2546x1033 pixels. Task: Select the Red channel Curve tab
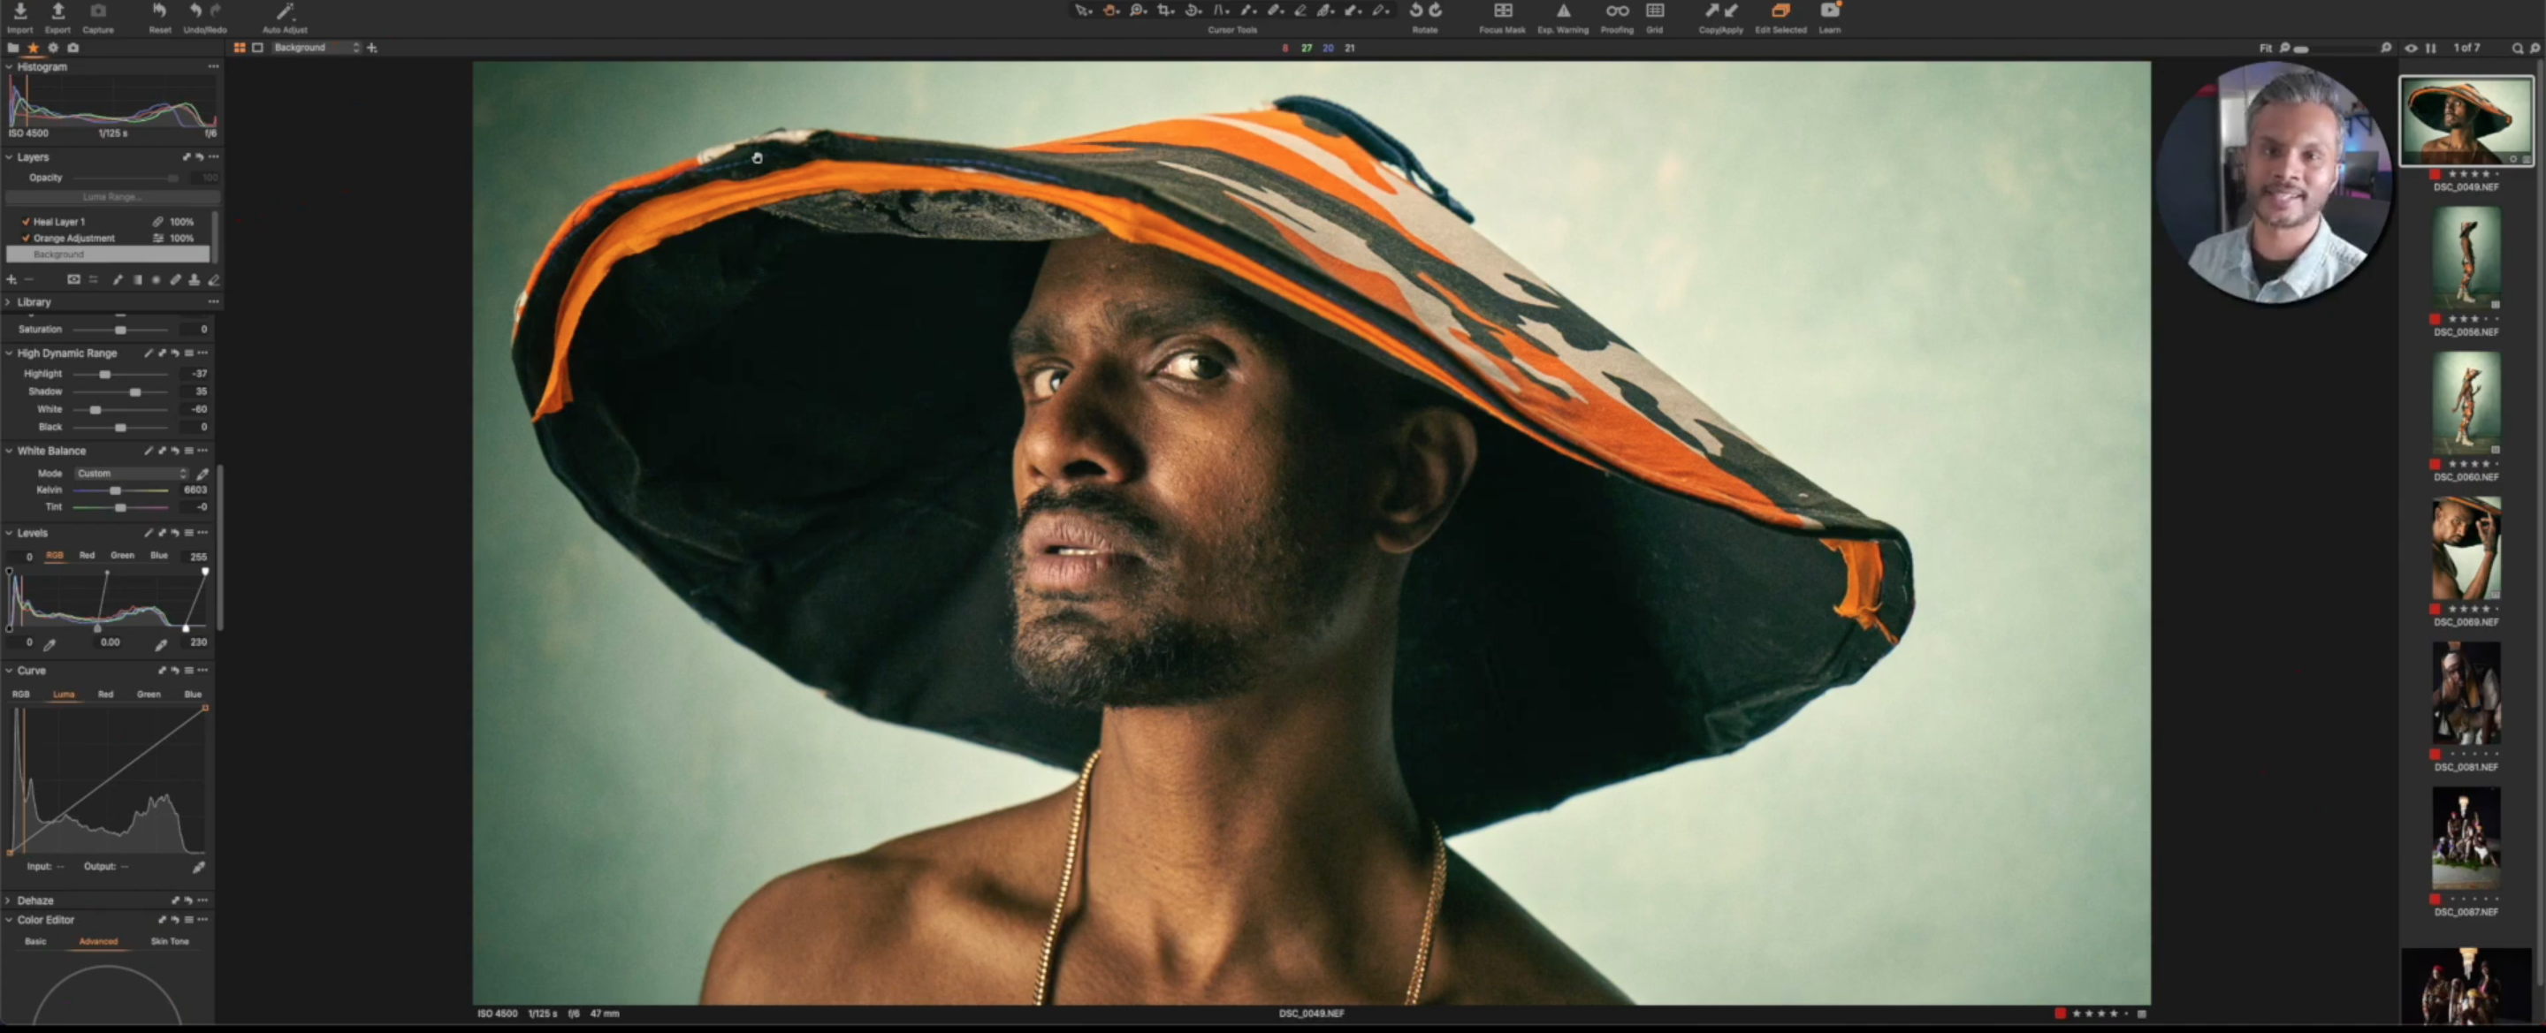coord(106,695)
